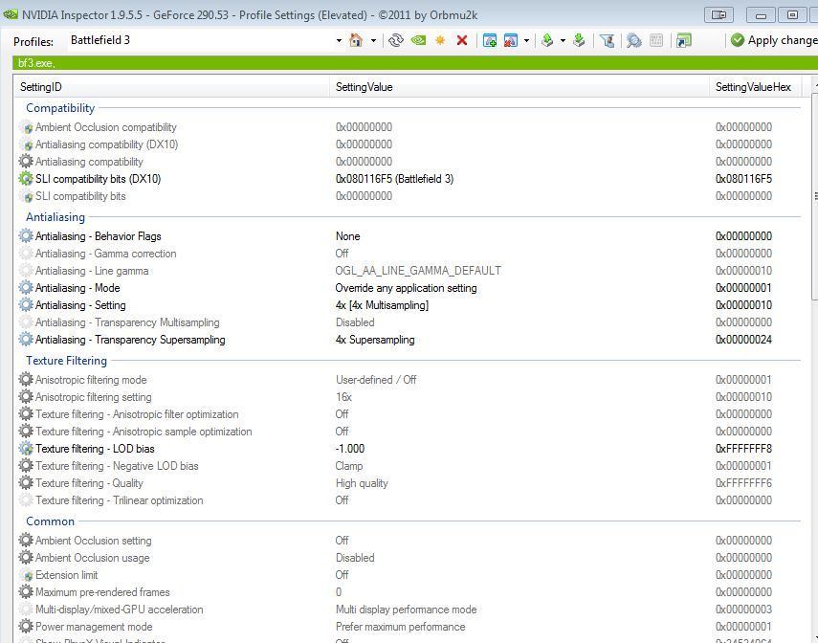The width and height of the screenshot is (818, 643).
Task: Select Texture filtering - Trilinear optimization row
Action: click(409, 500)
